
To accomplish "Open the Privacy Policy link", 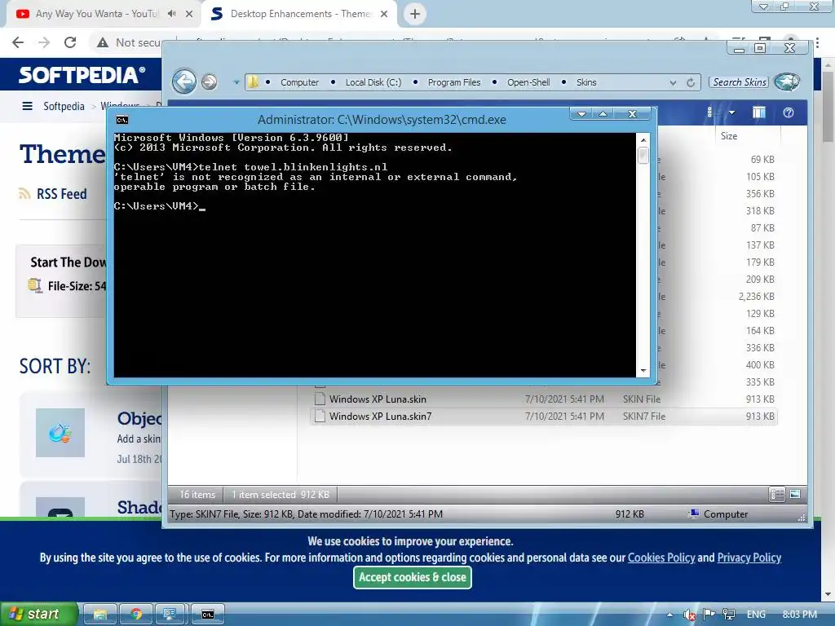I will coord(749,558).
